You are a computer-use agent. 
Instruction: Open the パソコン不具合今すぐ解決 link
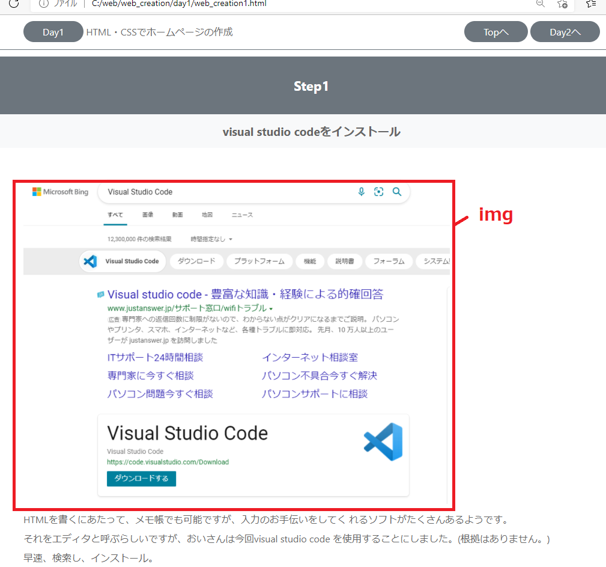pos(320,375)
